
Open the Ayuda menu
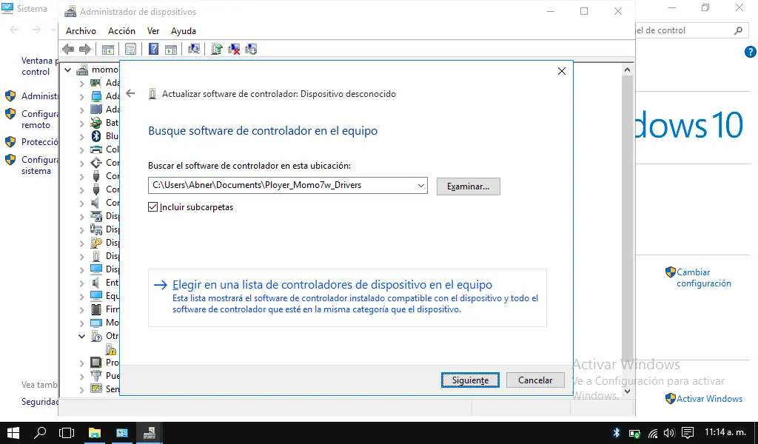point(184,31)
